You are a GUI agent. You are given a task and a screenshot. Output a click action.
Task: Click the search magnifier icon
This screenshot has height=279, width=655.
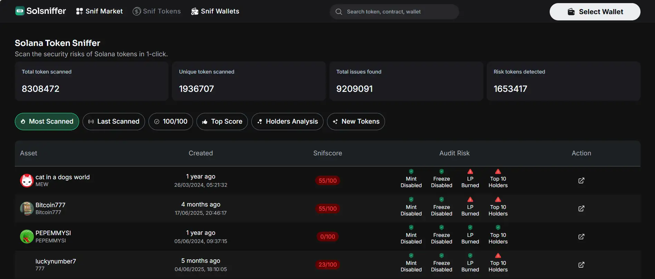(339, 12)
